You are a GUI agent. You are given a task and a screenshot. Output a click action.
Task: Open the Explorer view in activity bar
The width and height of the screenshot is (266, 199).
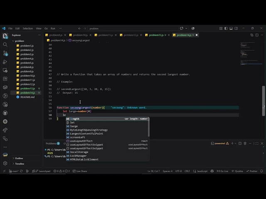5,36
